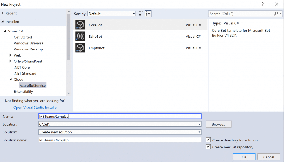Click the category tree scrollbar thumb
This screenshot has height=162, width=284.
point(69,37)
